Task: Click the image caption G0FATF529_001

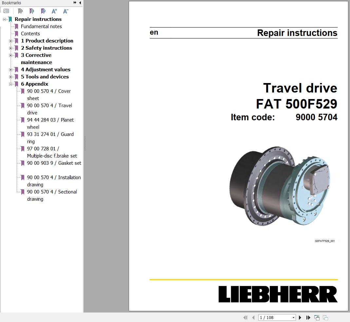Action: coord(325,241)
